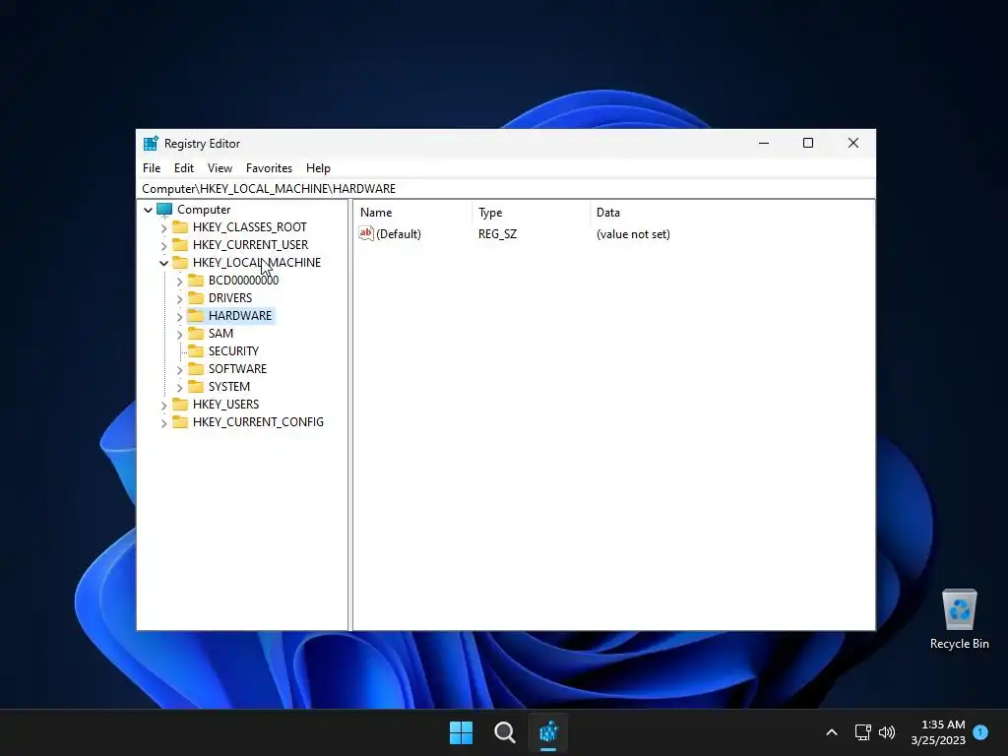The image size is (1008, 756).
Task: Select HKEY_LOCAL_MACHINE key label
Action: pyautogui.click(x=257, y=262)
